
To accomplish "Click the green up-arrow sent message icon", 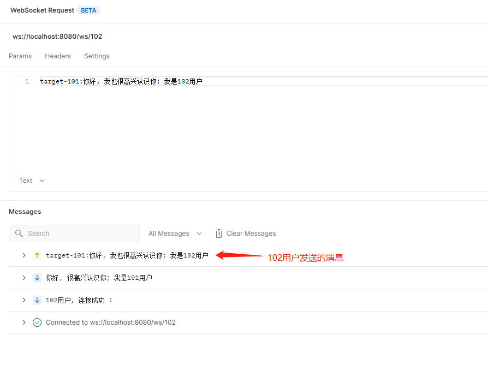I will (x=37, y=255).
